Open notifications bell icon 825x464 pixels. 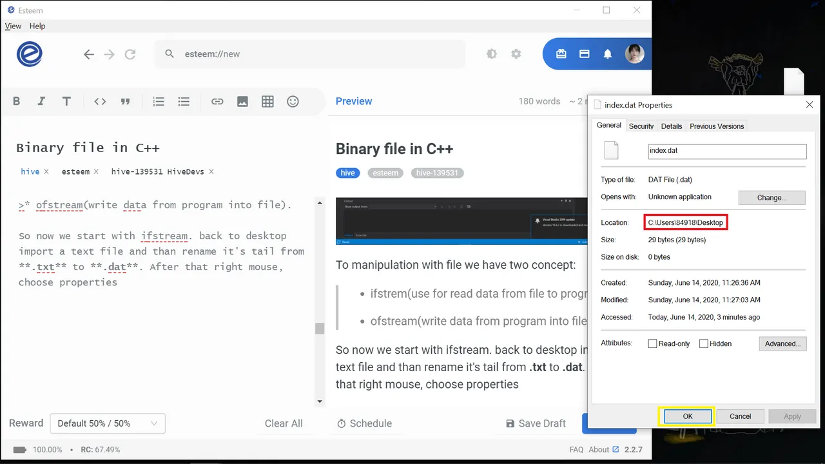coord(608,54)
